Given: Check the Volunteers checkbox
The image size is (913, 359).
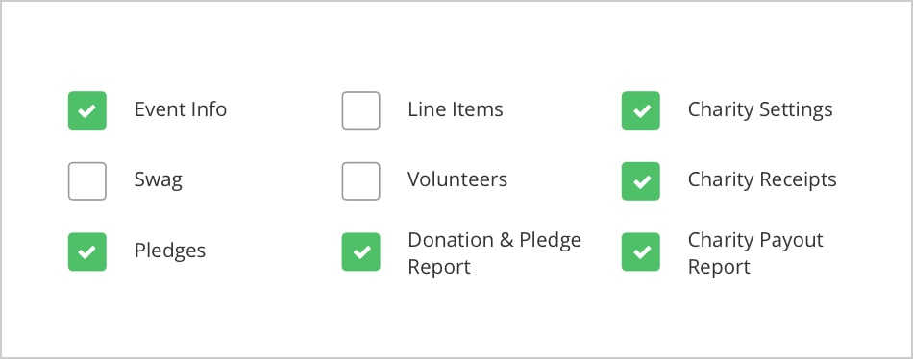Looking at the screenshot, I should 361,181.
